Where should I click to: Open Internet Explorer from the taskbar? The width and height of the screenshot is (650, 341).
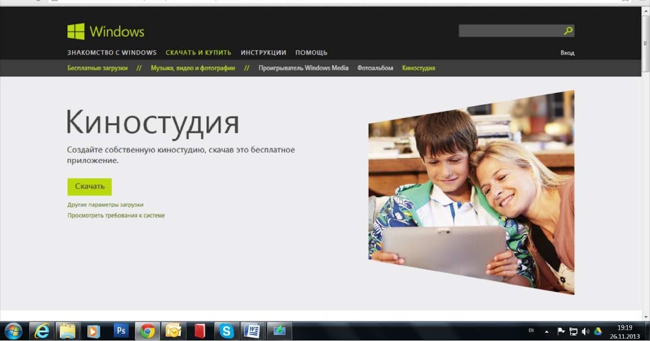tap(42, 331)
